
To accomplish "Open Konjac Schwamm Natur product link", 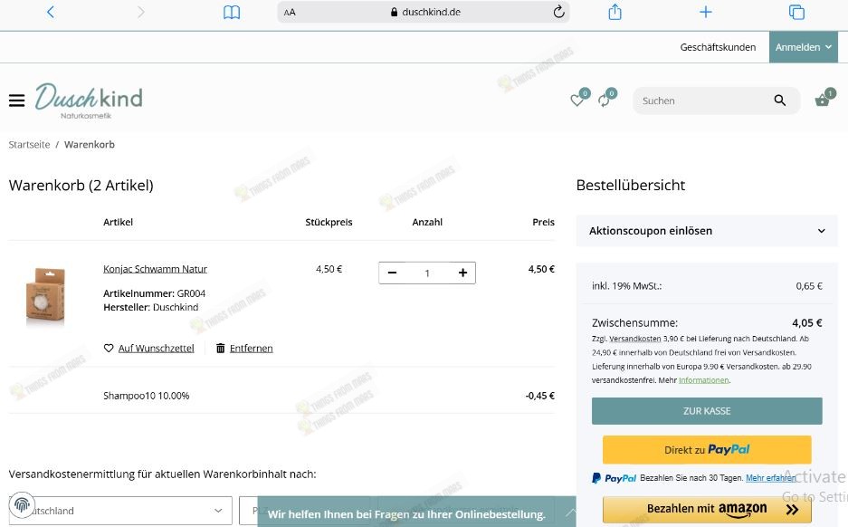I will (156, 269).
